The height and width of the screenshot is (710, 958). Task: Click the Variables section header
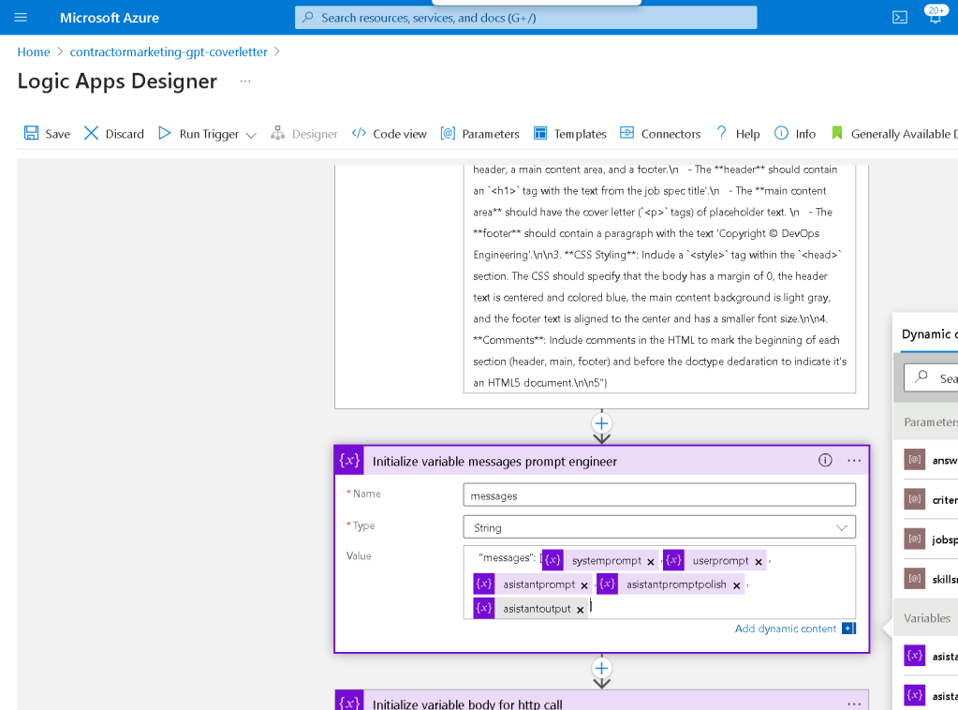pos(927,617)
